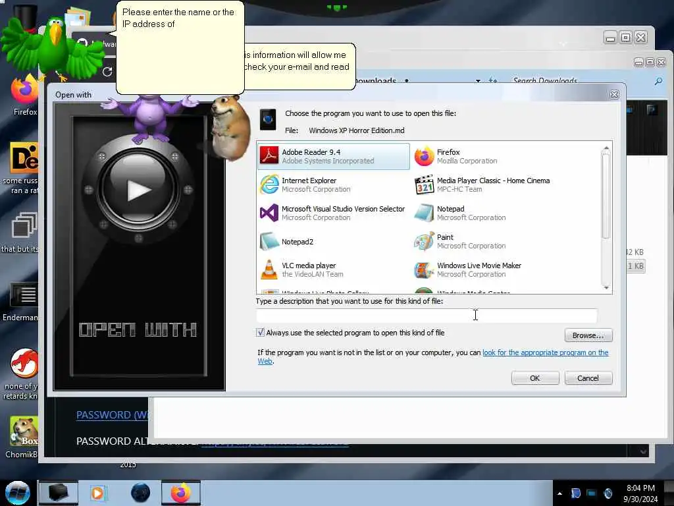The width and height of the screenshot is (674, 506).
Task: Click scroll down arrow of program list
Action: coord(606,287)
